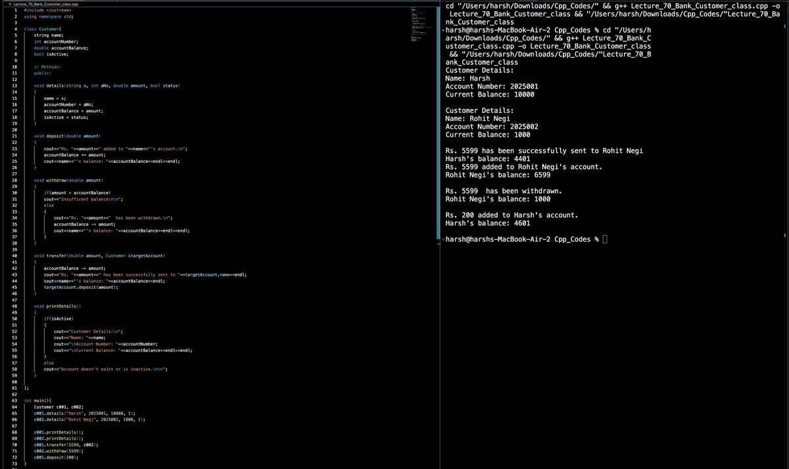789x469 pixels.
Task: Click line number 40 in the gutter
Action: pyautogui.click(x=15, y=256)
